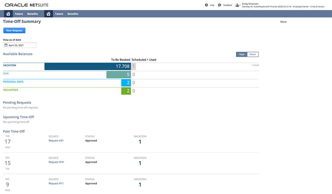Switch balance units to Hours
This screenshot has height=194, width=332.
[253, 54]
